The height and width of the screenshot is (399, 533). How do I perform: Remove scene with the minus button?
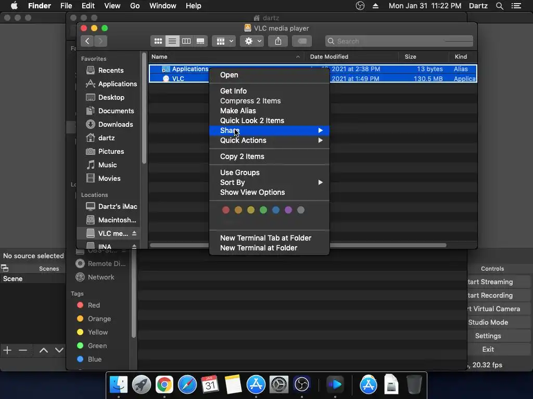[x=23, y=350]
